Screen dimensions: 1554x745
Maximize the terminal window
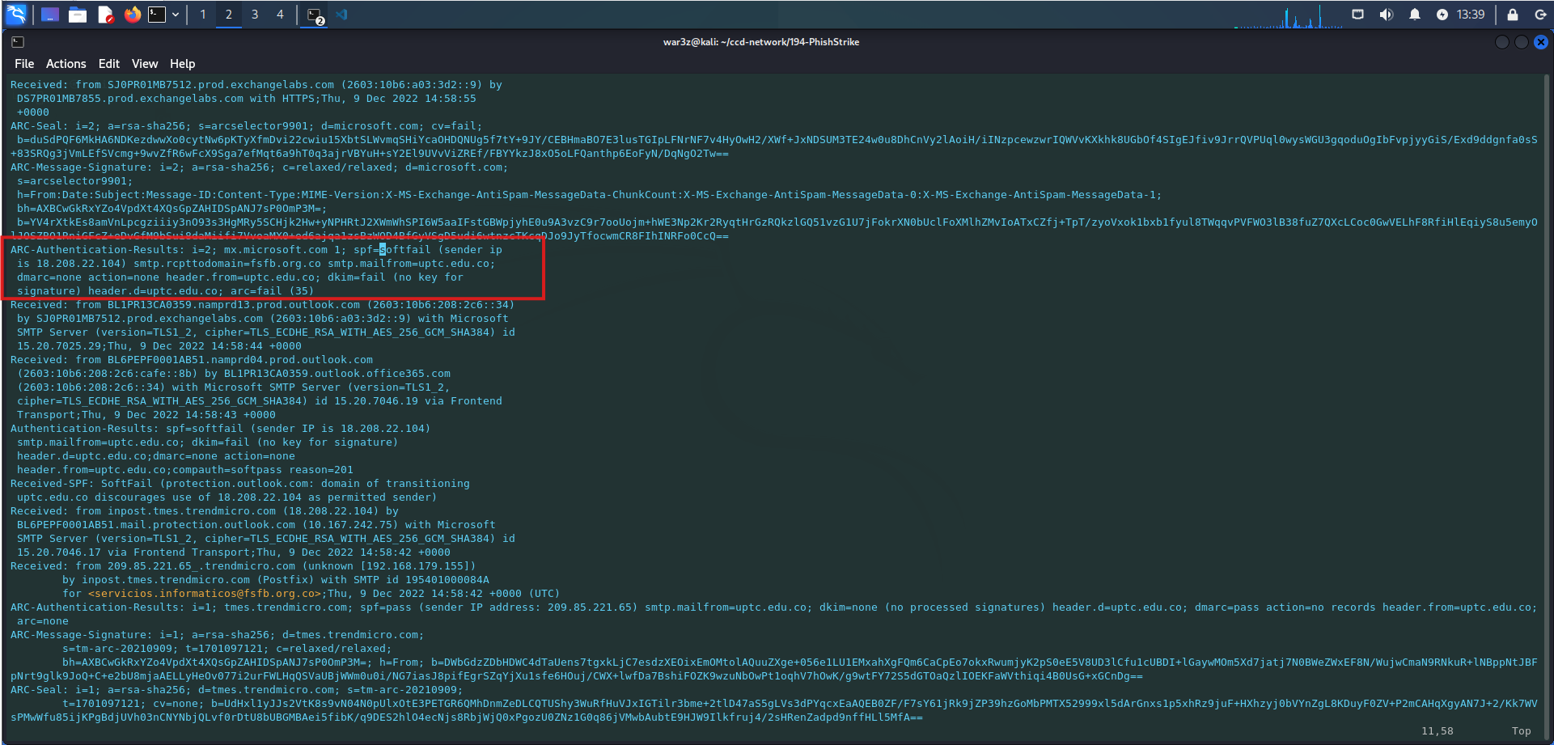tap(1521, 42)
